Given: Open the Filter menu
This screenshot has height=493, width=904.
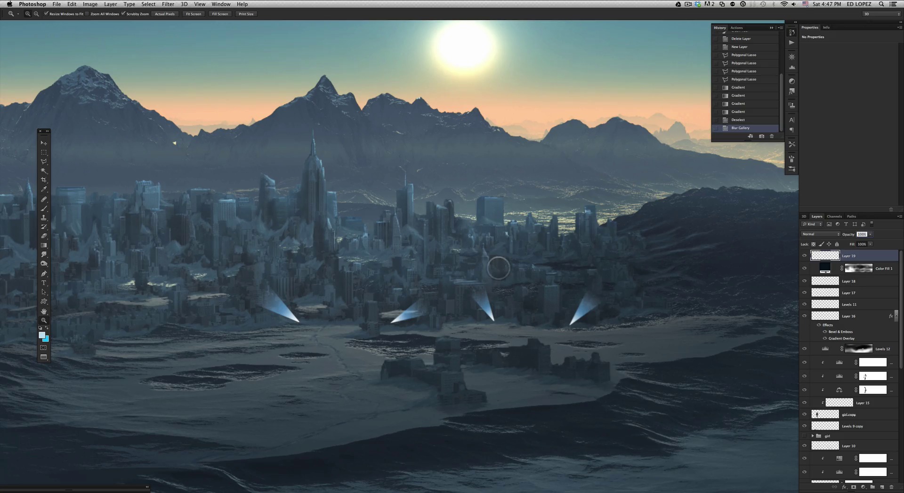Looking at the screenshot, I should pos(168,4).
